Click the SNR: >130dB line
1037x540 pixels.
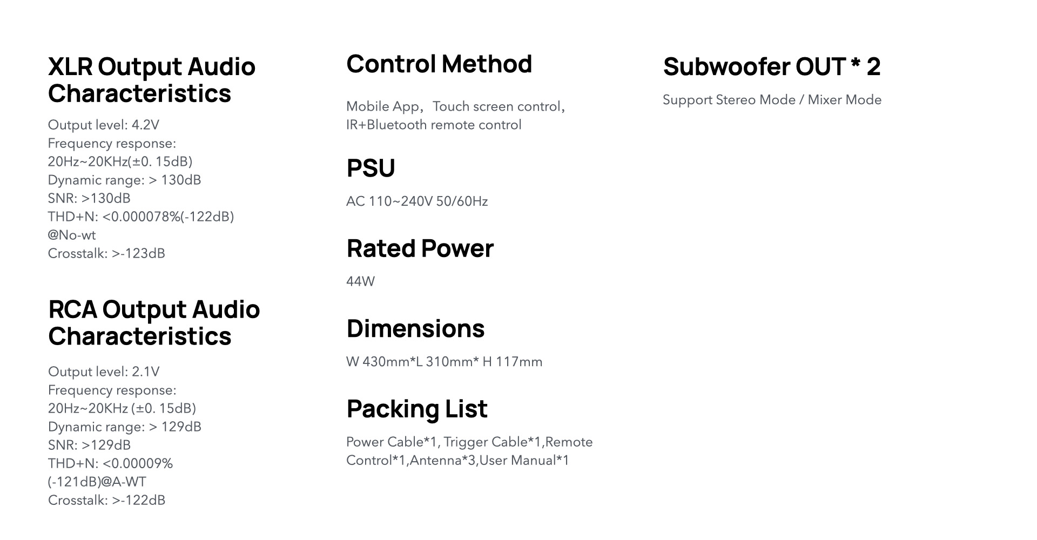tap(89, 198)
